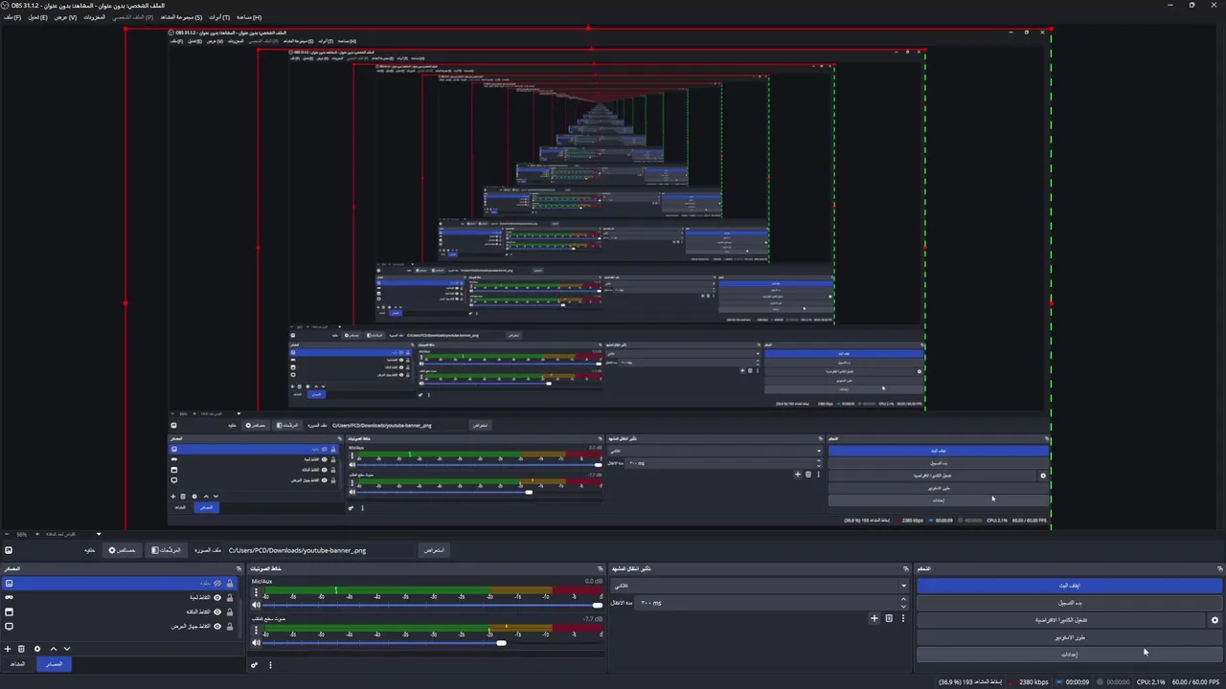Toggle visibility eye of the image source
This screenshot has width=1226, height=689.
tap(217, 583)
